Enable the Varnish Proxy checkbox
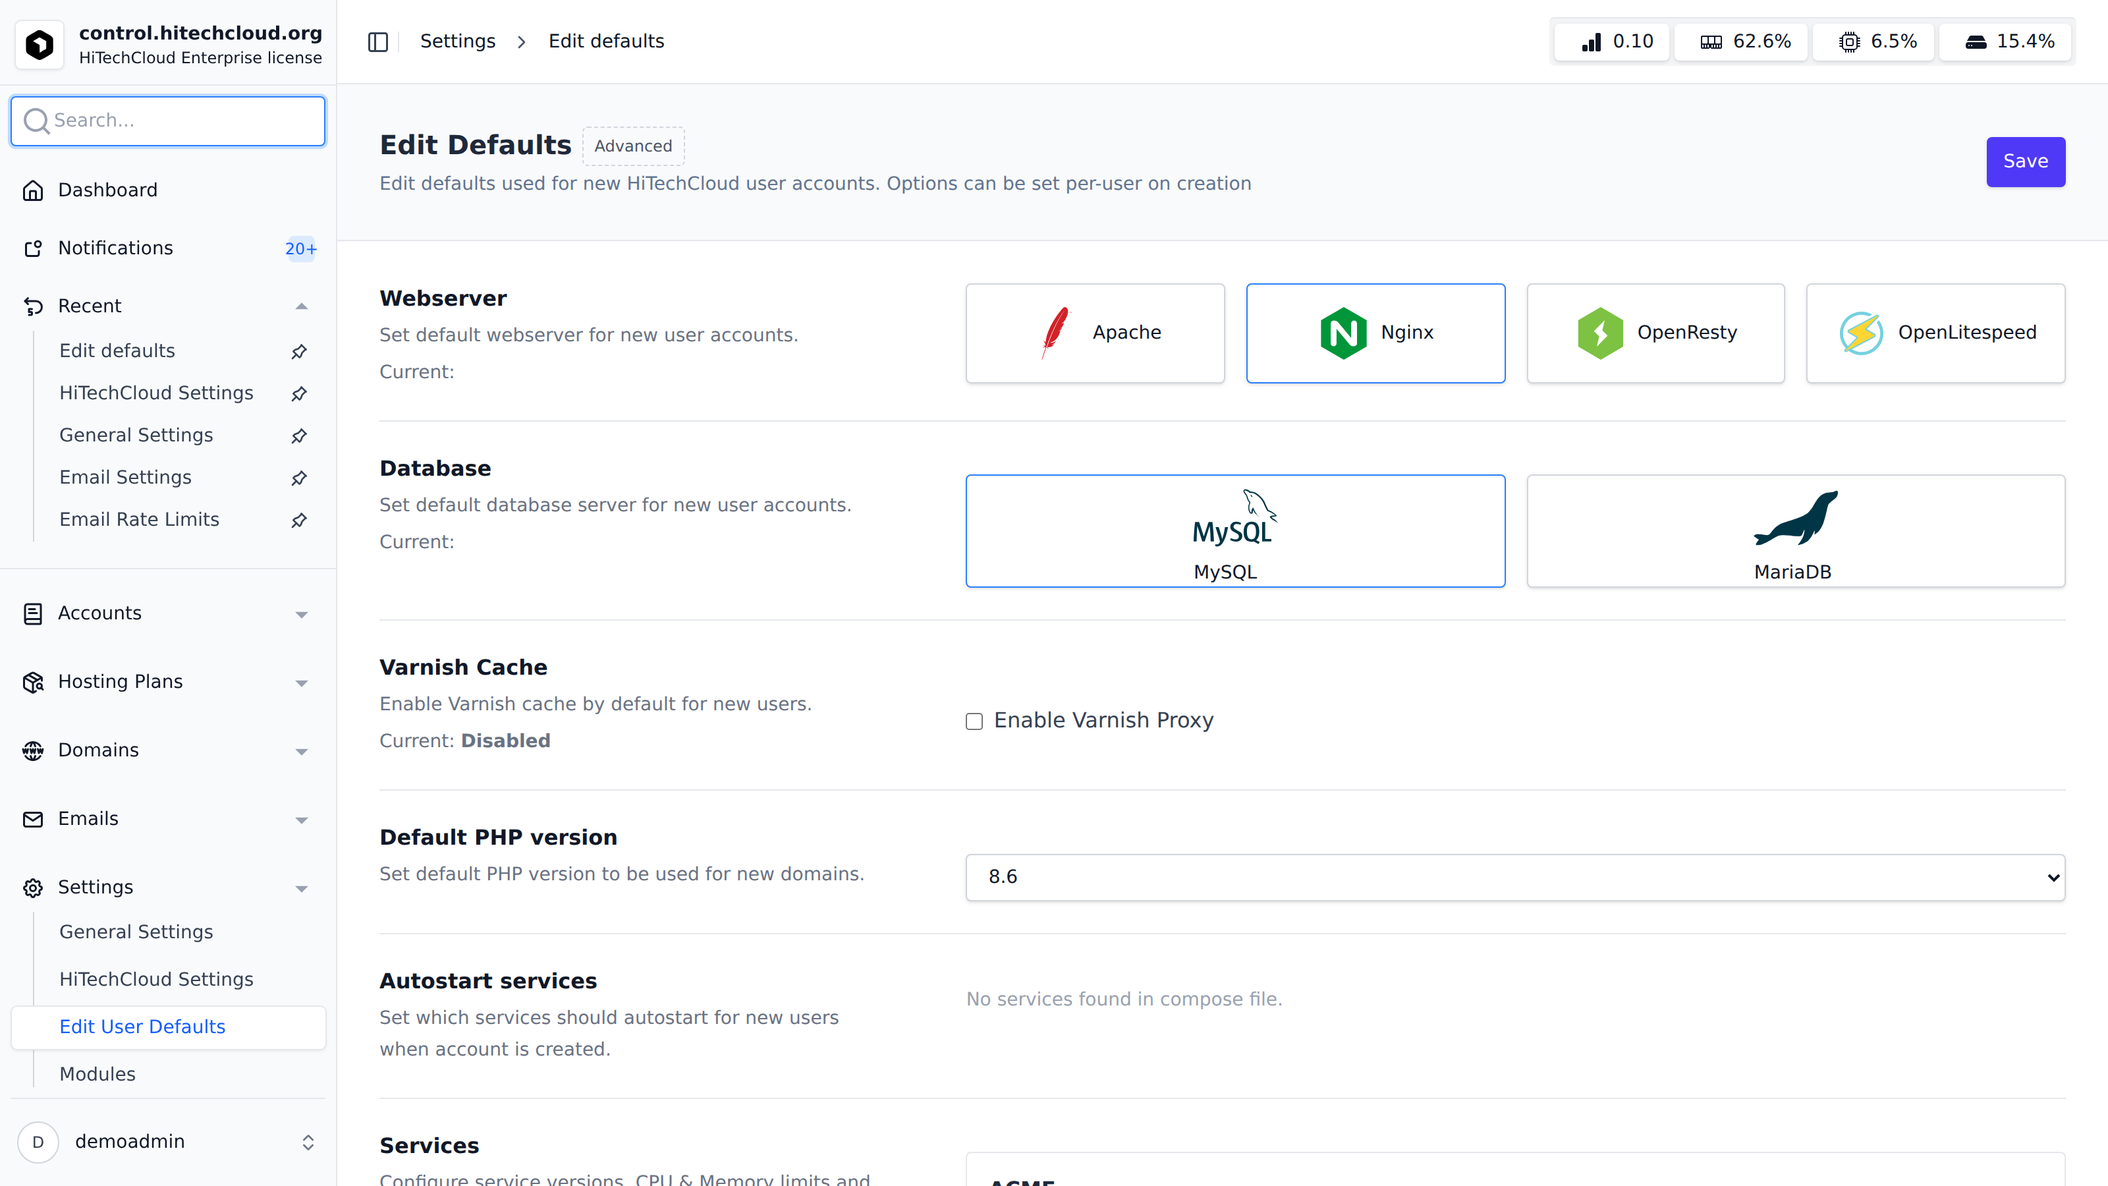 tap(974, 721)
